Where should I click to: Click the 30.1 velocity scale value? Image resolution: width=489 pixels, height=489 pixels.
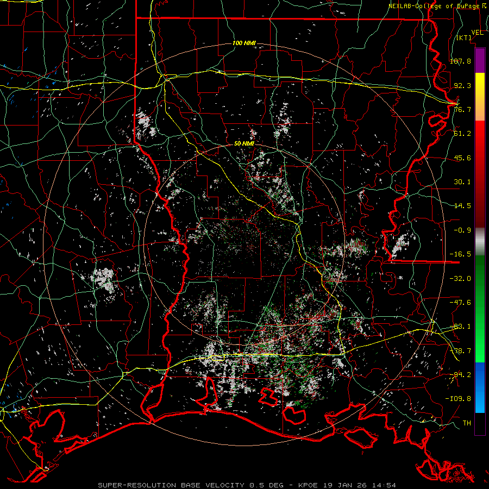point(462,182)
